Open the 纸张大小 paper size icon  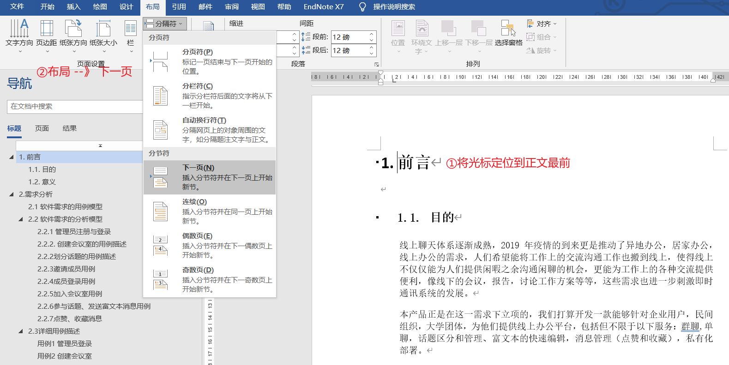[x=103, y=29]
